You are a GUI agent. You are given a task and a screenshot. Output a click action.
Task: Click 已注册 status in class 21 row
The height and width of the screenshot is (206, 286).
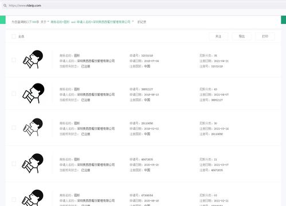coord(85,170)
